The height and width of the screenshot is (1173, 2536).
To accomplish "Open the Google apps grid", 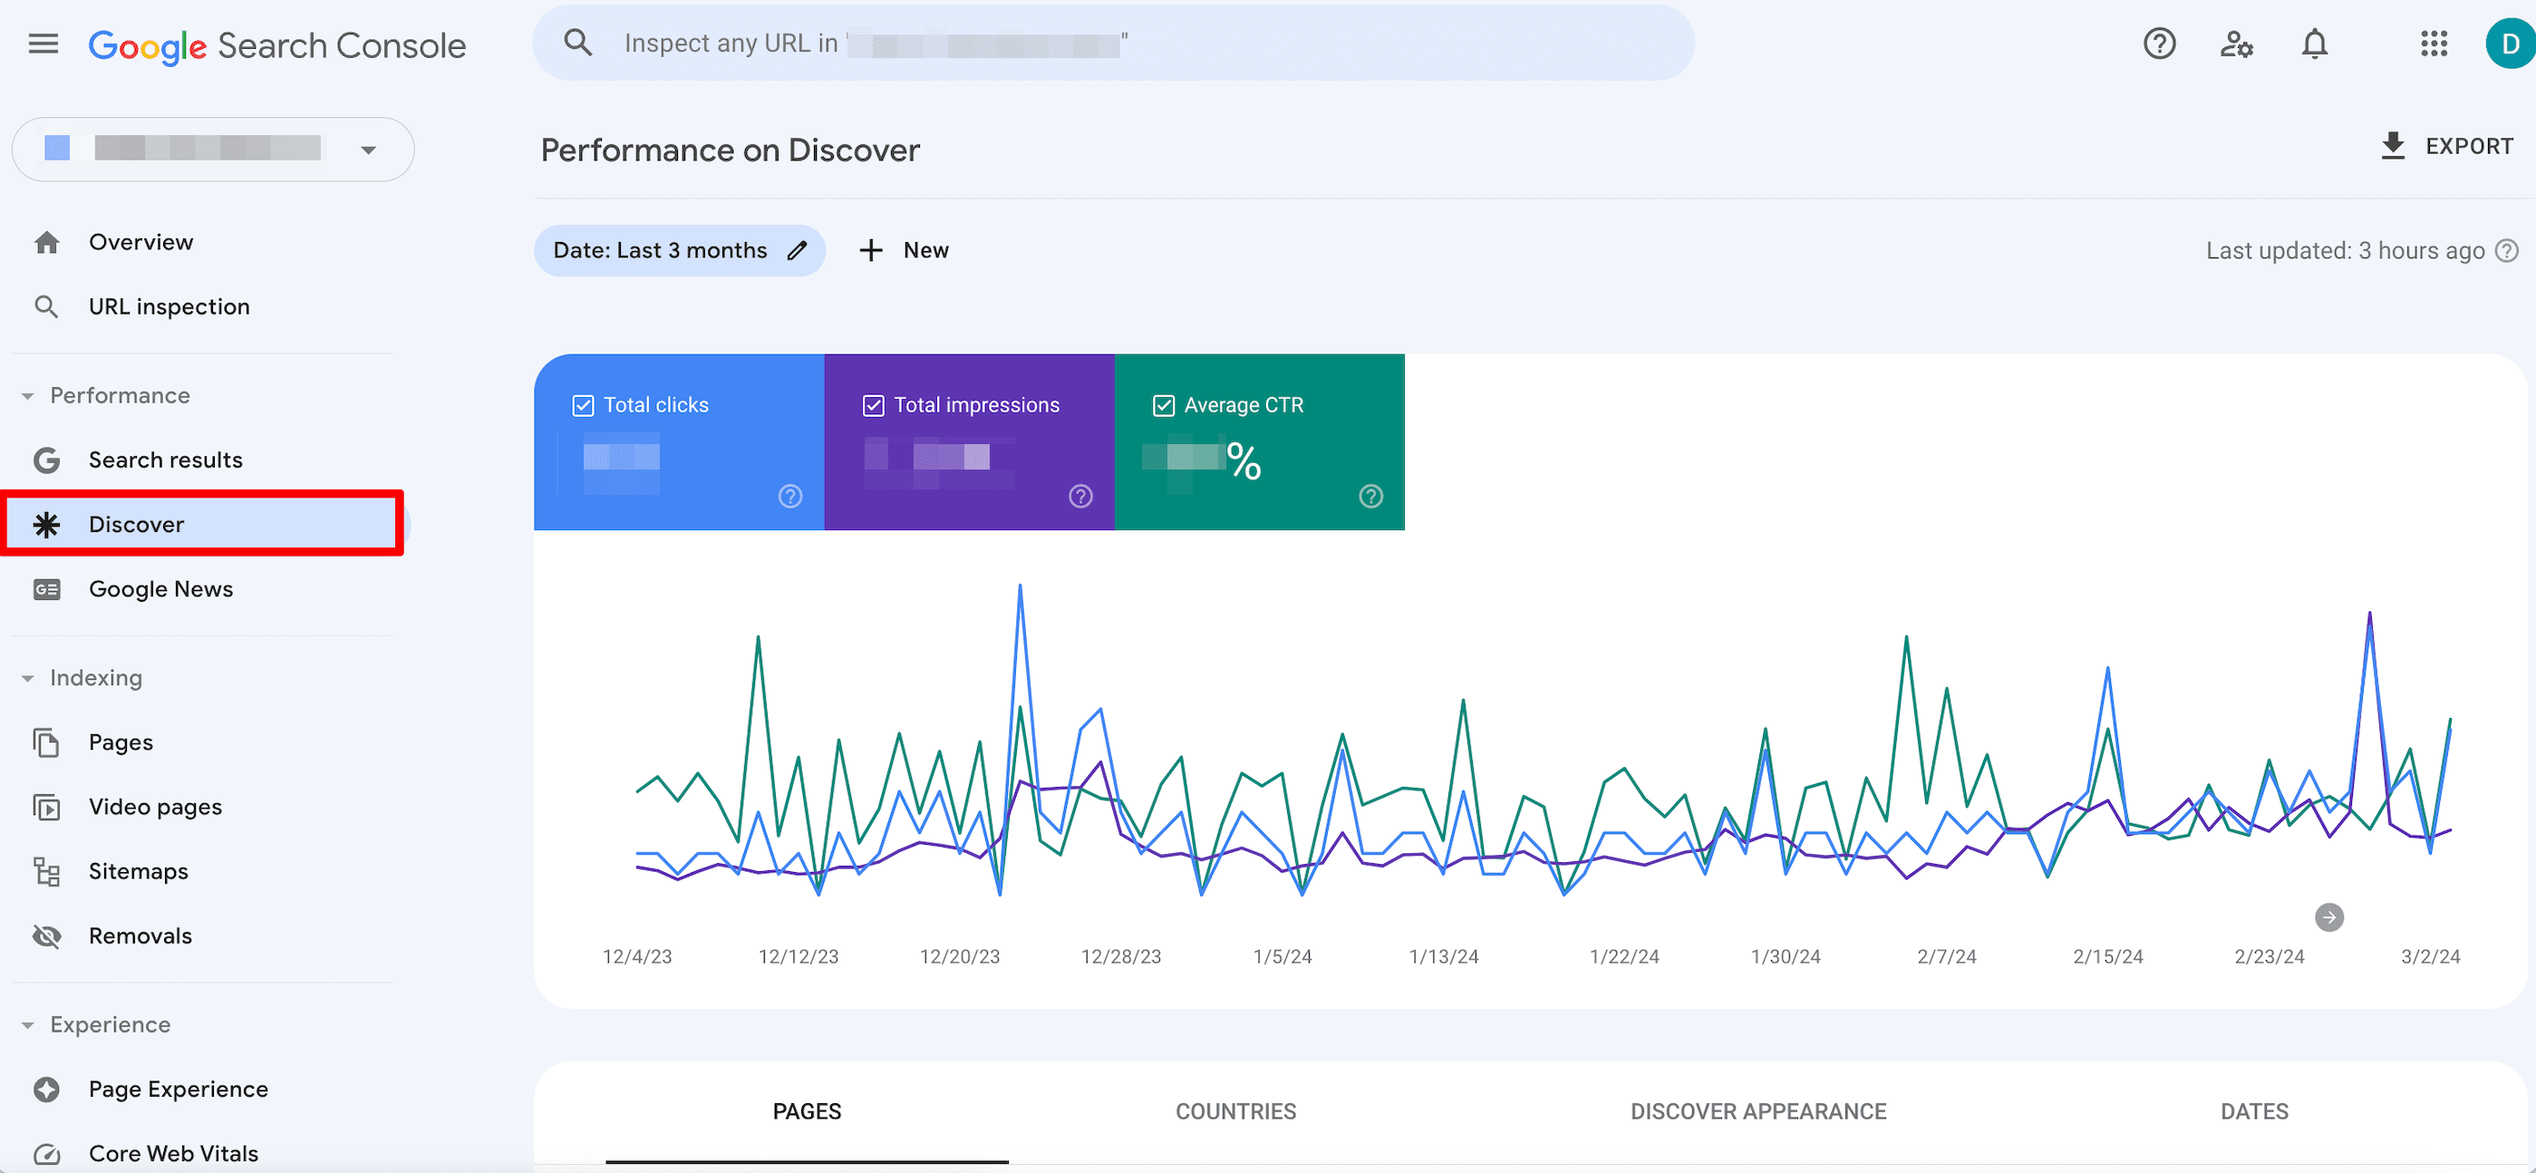I will pos(2434,44).
